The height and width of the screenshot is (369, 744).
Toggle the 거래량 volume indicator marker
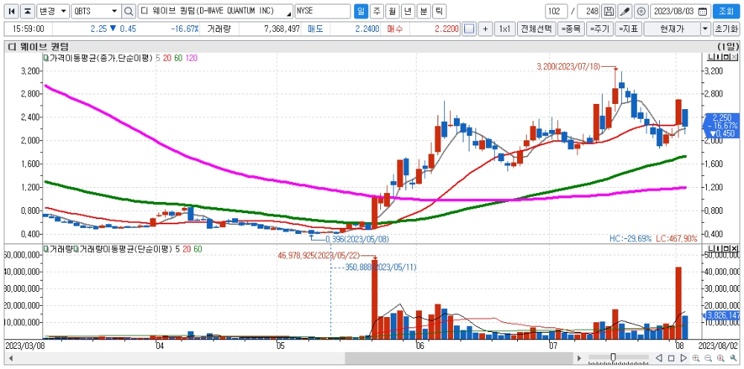(46, 249)
